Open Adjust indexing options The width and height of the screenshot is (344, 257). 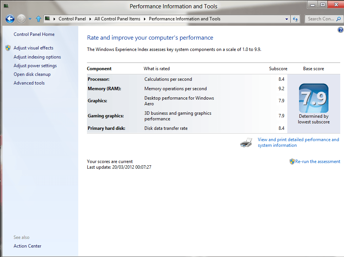click(x=37, y=57)
